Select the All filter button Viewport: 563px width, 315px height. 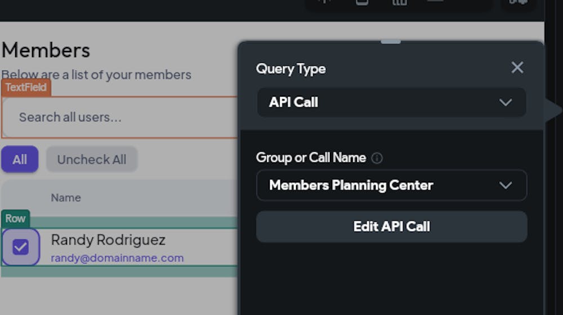tap(20, 159)
